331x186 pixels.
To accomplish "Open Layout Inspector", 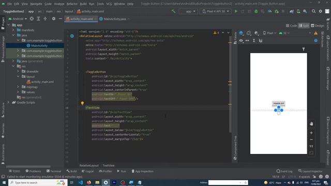I will pyautogui.click(x=310, y=171).
